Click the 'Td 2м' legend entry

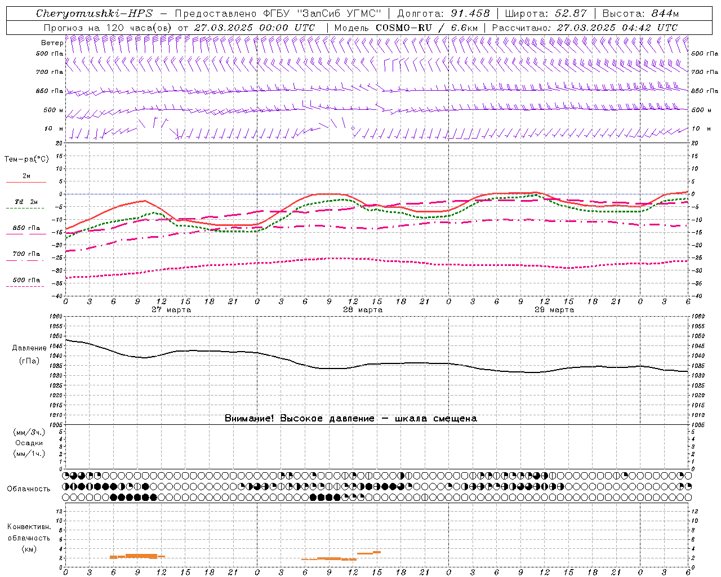coord(26,202)
